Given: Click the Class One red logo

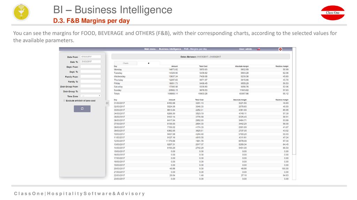Looking at the screenshot, I should coord(333,13).
